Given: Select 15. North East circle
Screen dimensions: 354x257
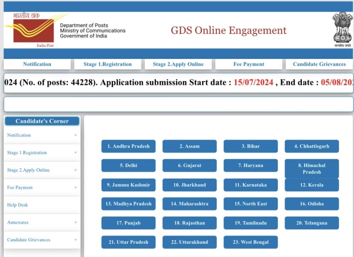Looking at the screenshot, I should (x=251, y=204).
